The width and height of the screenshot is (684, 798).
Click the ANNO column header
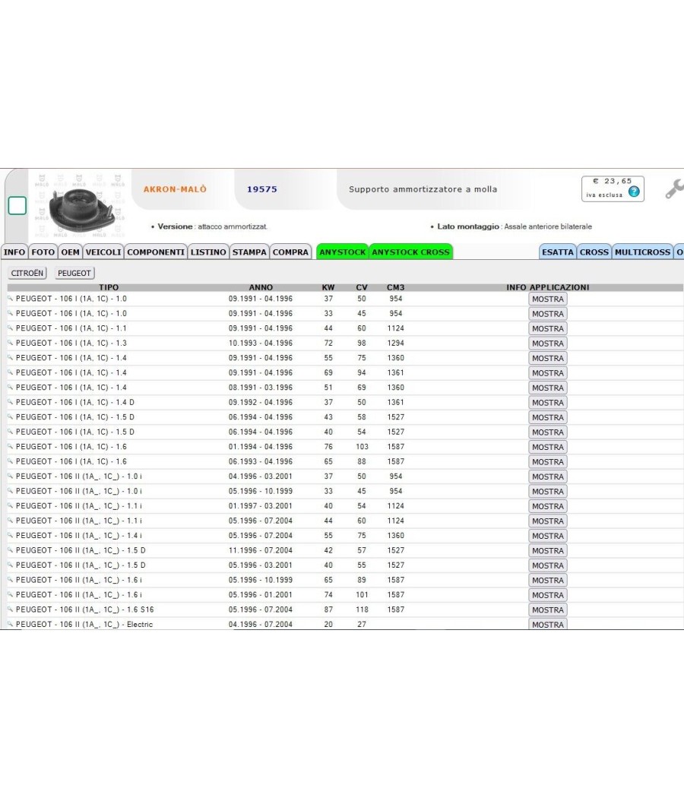261,287
